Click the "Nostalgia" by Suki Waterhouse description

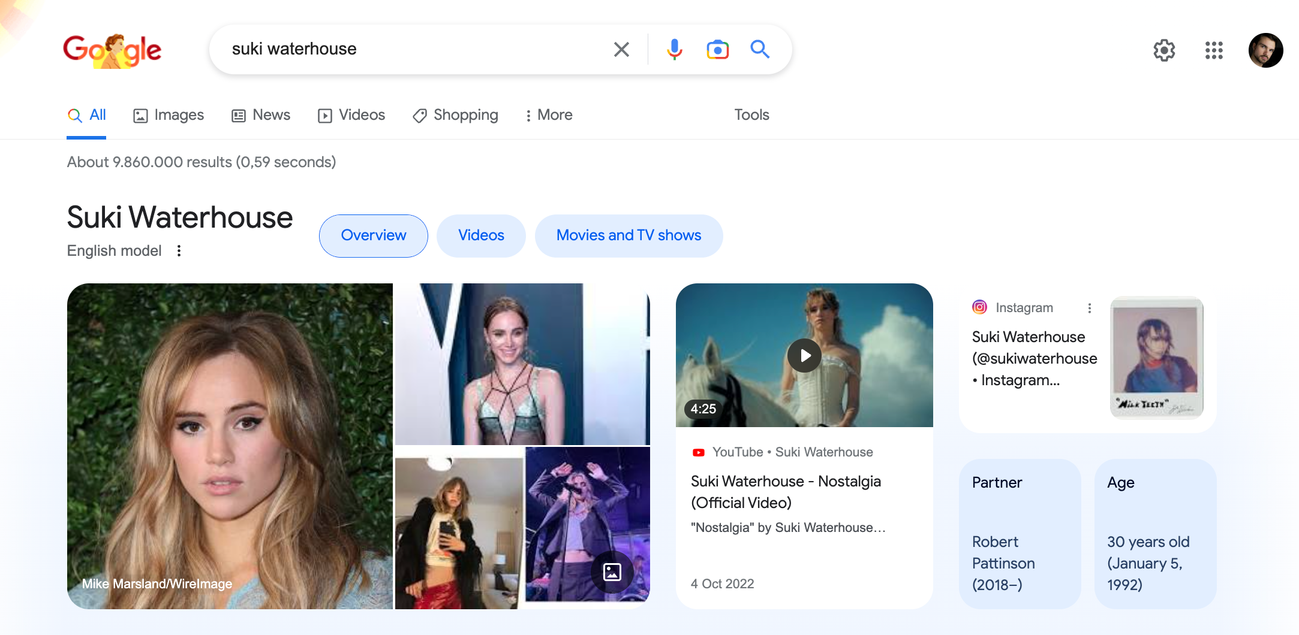click(x=788, y=528)
